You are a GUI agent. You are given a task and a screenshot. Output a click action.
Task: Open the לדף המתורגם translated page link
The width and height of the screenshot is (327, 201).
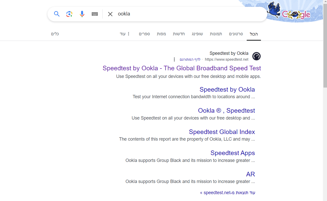pyautogui.click(x=190, y=59)
